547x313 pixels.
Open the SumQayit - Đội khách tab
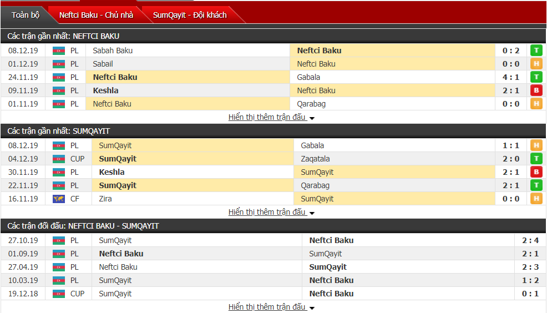click(190, 15)
